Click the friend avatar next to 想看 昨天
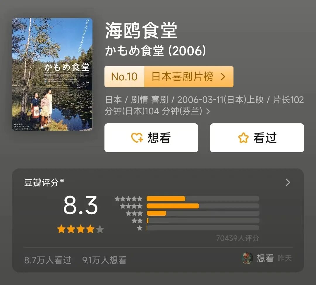 247,258
